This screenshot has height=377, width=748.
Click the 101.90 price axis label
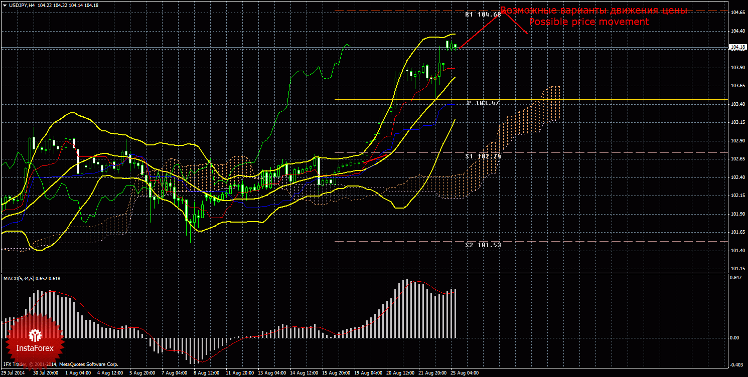[x=737, y=214]
